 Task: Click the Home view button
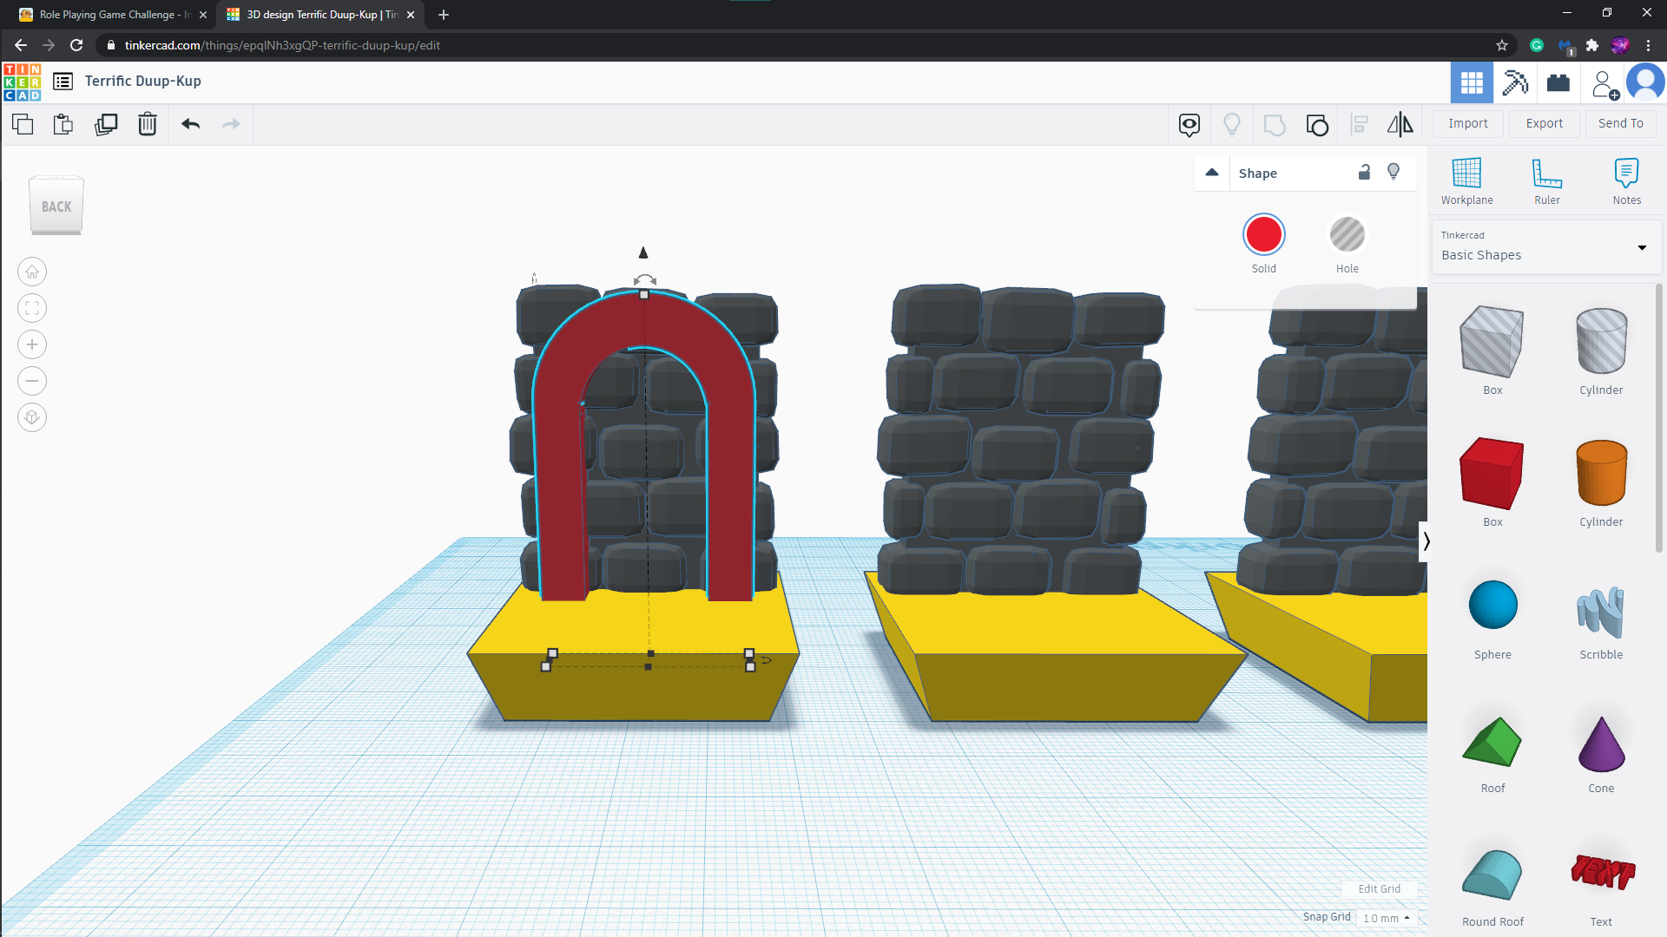(x=32, y=272)
